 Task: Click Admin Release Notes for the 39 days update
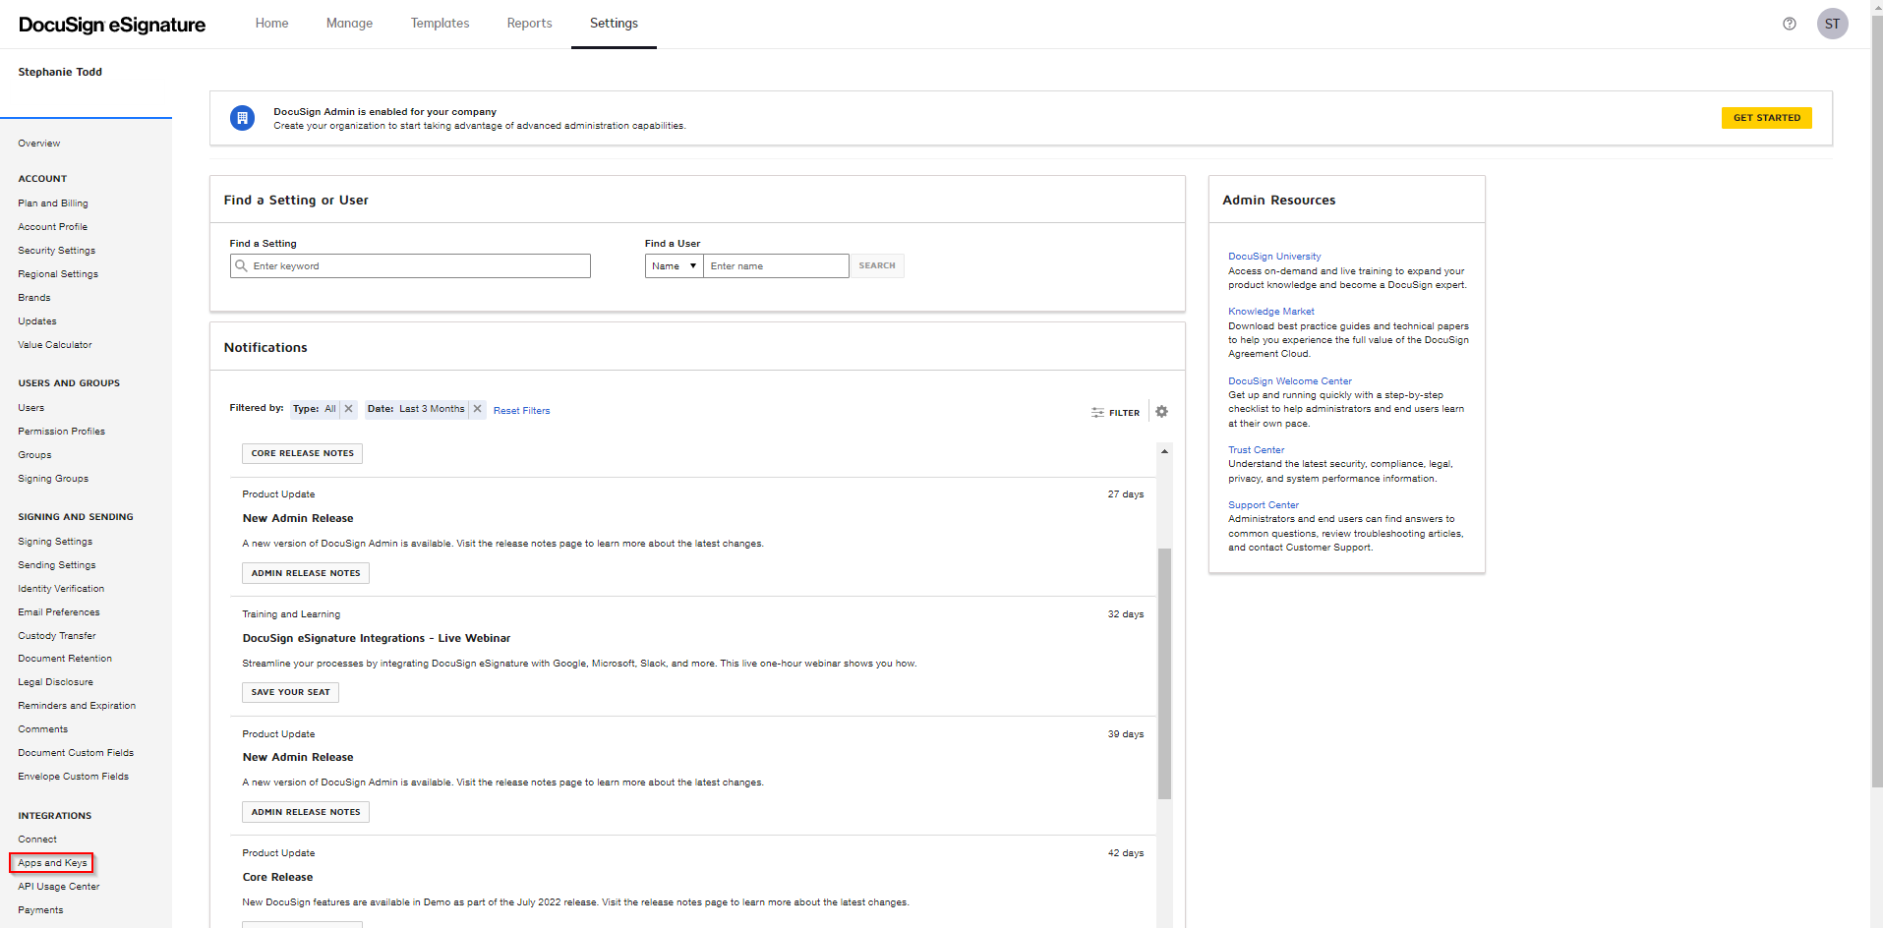(306, 812)
